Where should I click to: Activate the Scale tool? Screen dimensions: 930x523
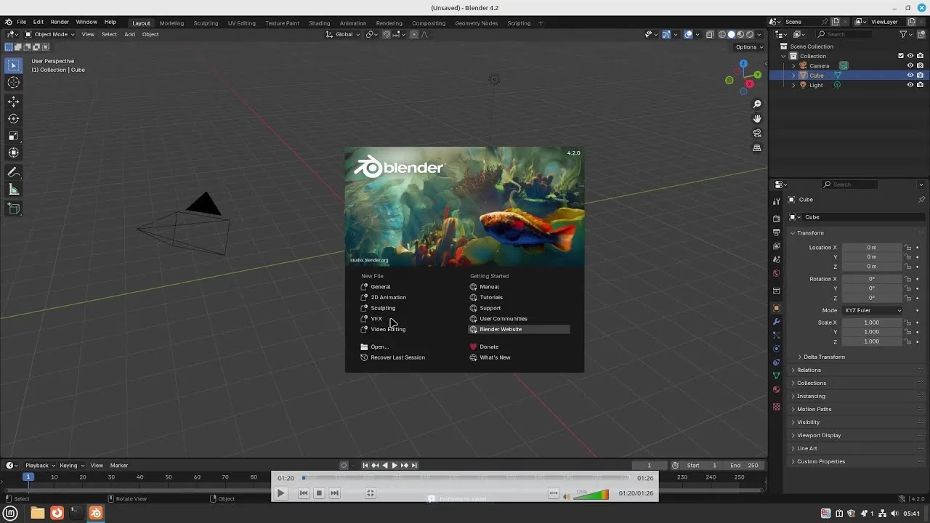pyautogui.click(x=13, y=136)
